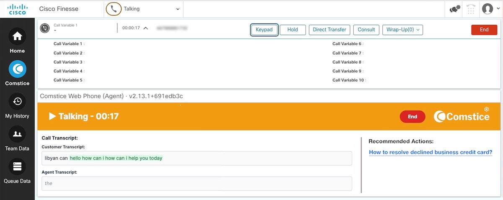Click 'Call Variable 2 :' label

[69, 53]
